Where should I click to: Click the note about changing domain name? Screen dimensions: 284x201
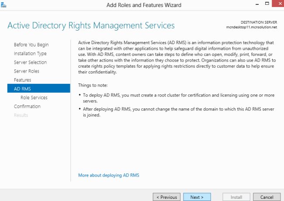pyautogui.click(x=179, y=112)
